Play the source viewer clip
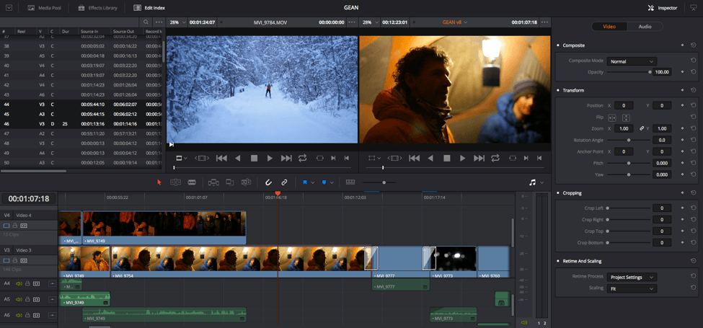Viewport: 703px width, 328px height. pyautogui.click(x=270, y=158)
